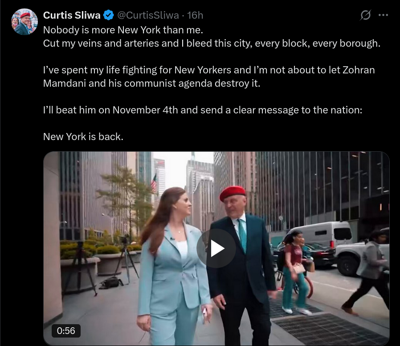Click the "Cut my veins and arteries" sentence

(x=212, y=43)
